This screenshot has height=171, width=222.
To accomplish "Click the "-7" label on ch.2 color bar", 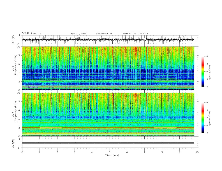I will 207,133.
